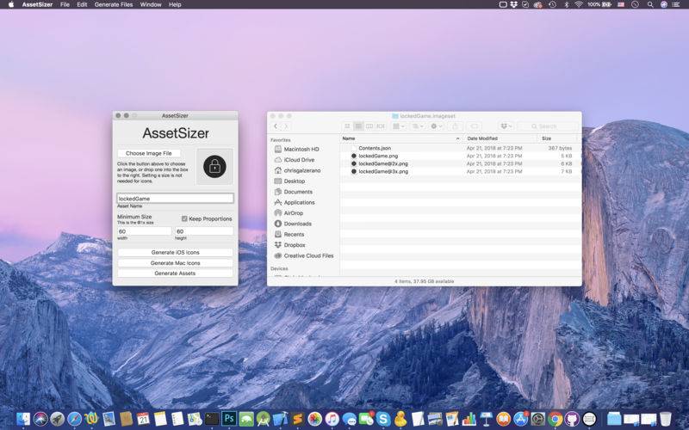Click the height field in AssetSizer
Viewport: 689px width, 430px height.
[x=204, y=231]
